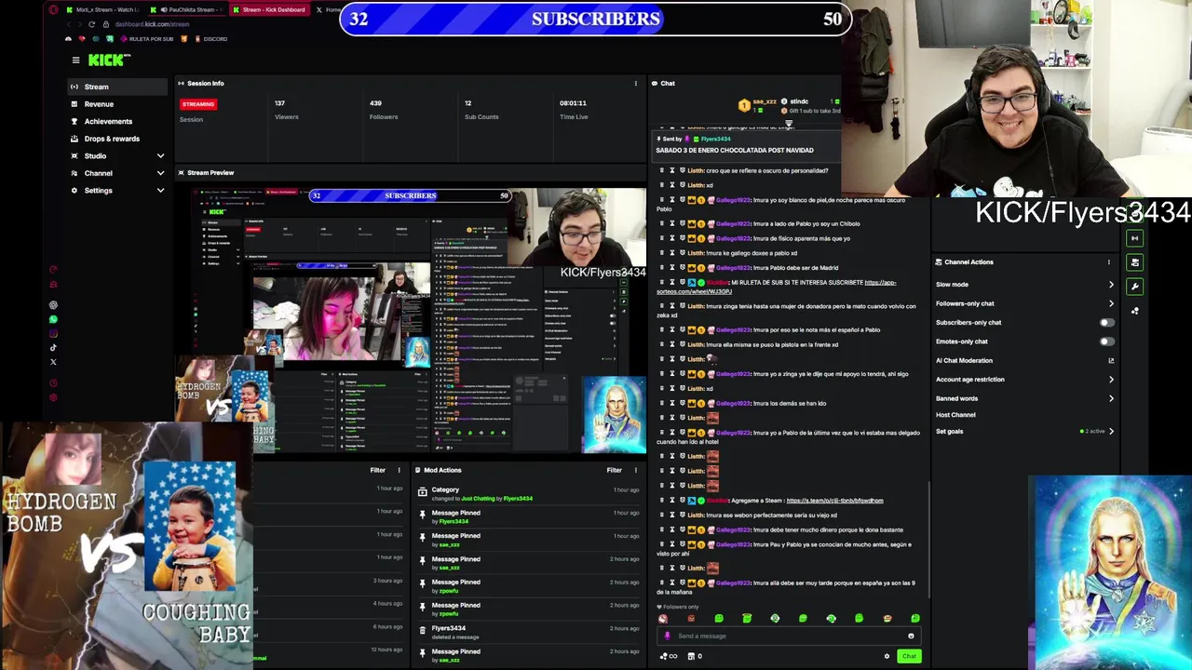
Task: Open chat settings gear icon
Action: pyautogui.click(x=887, y=656)
